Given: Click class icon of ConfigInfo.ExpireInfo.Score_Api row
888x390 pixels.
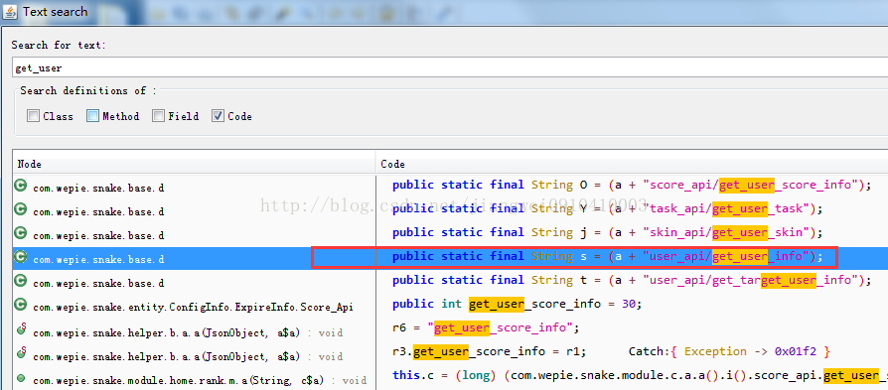Looking at the screenshot, I should [21, 305].
